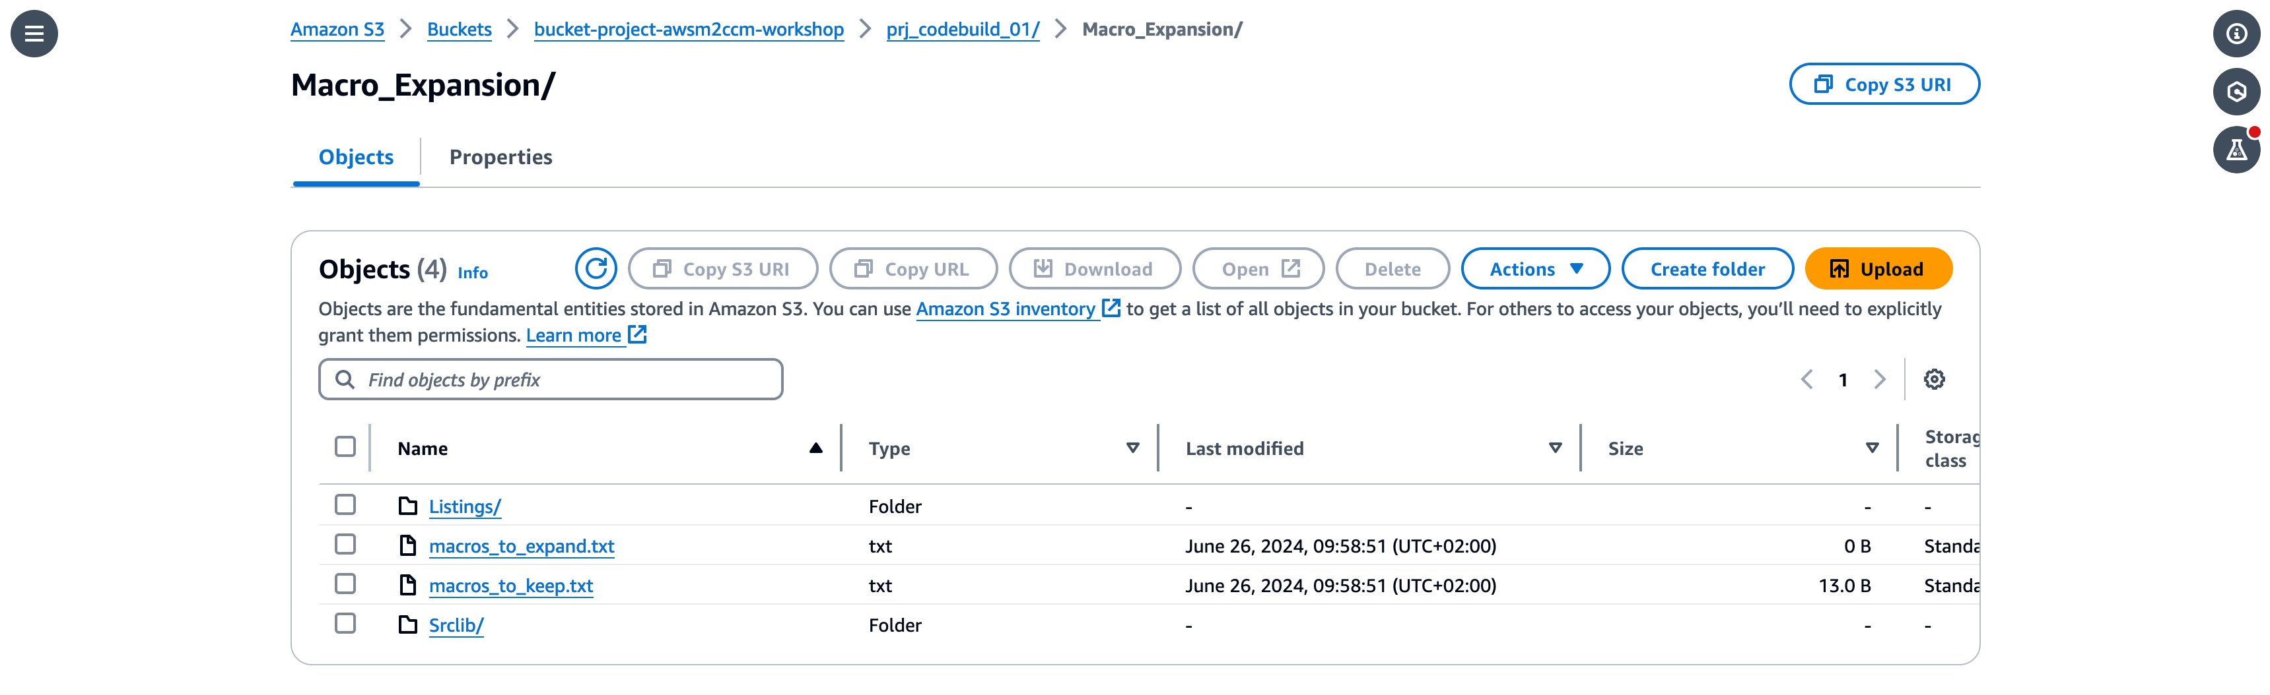
Task: Upload files to Macro_Expansion folder
Action: click(1878, 268)
